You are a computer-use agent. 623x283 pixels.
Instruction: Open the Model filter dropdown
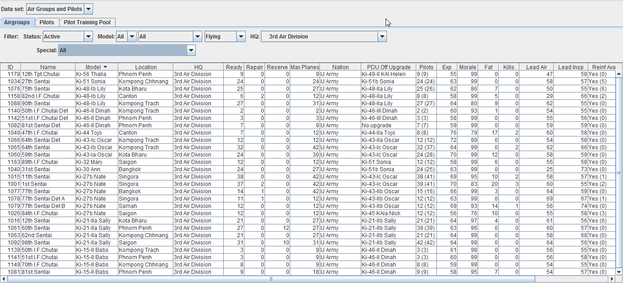(132, 36)
